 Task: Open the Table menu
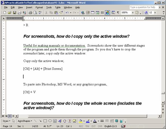(x=58, y=7)
